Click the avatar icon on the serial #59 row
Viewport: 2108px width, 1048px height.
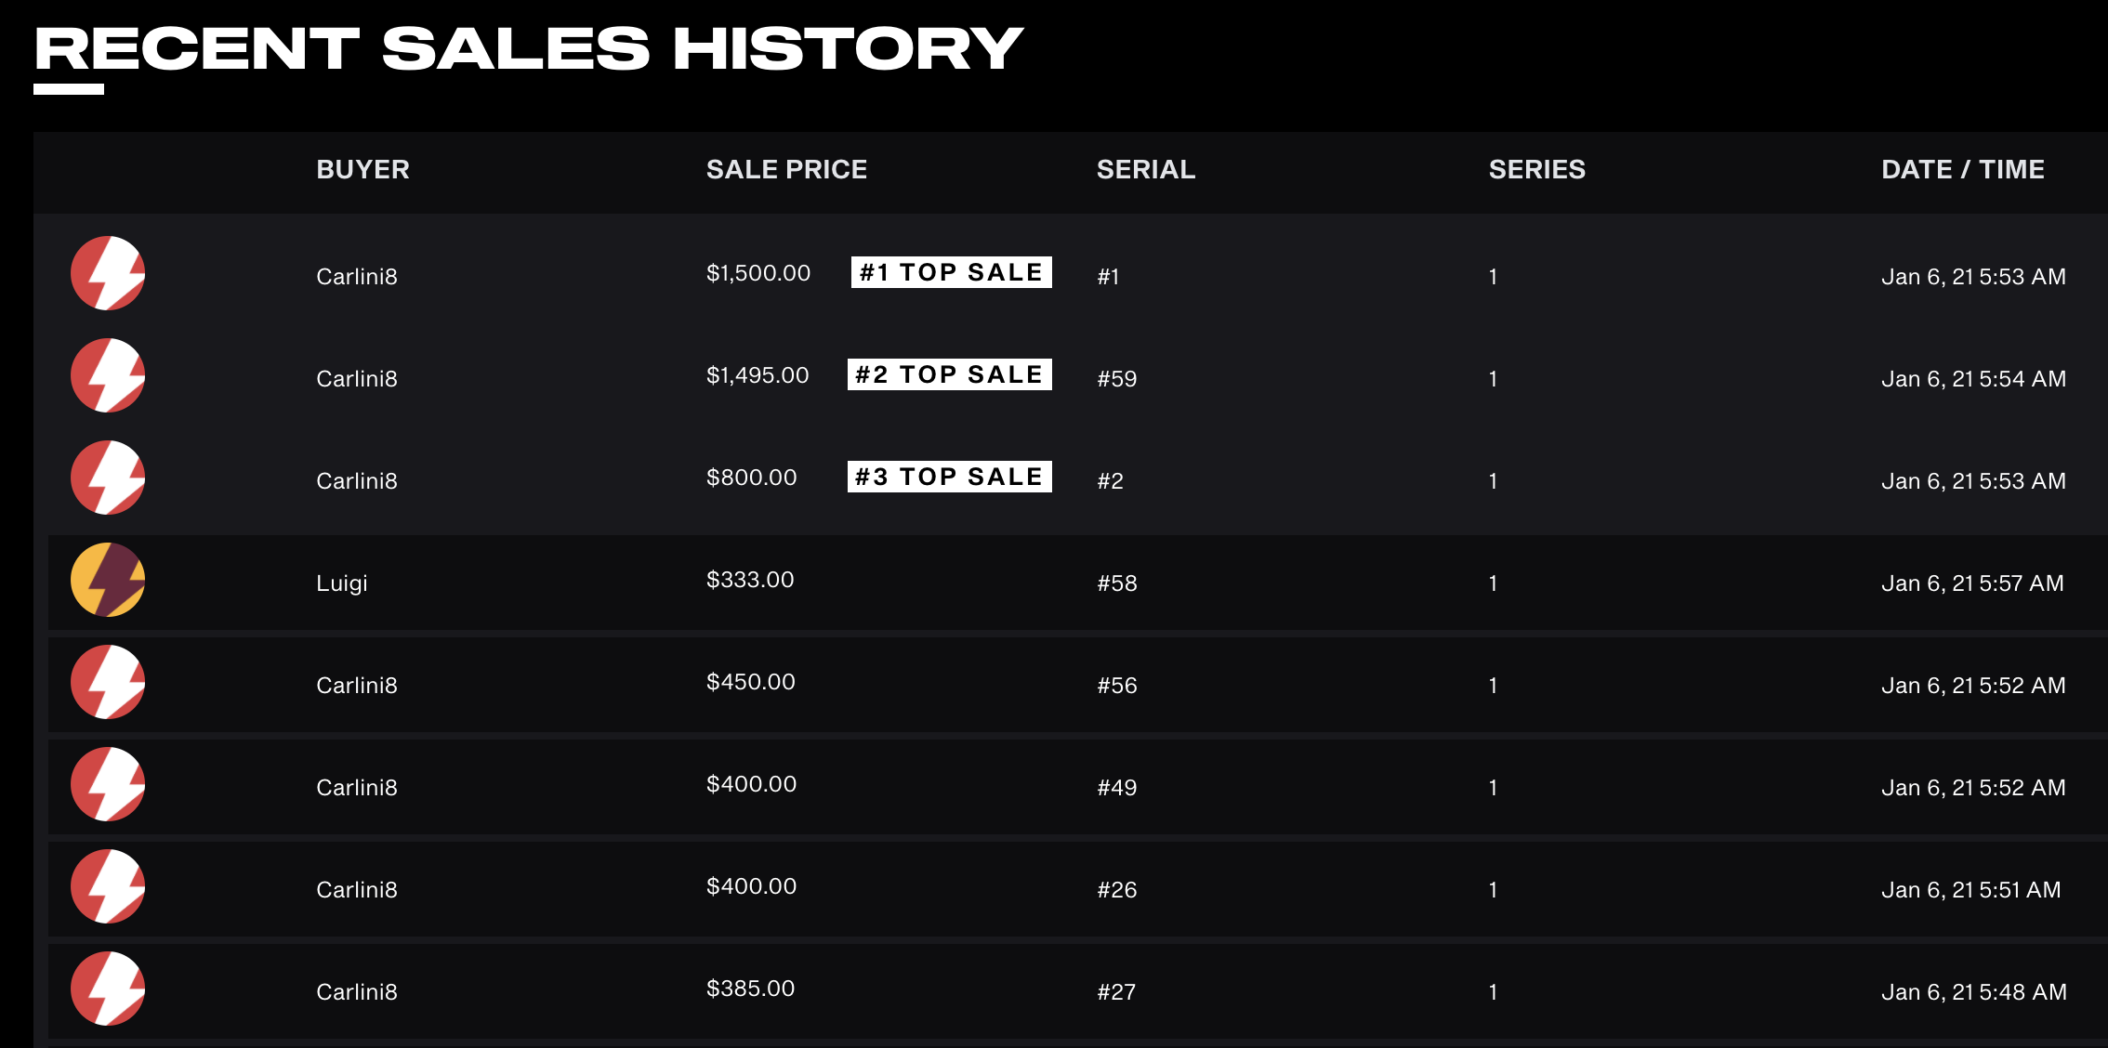click(108, 375)
